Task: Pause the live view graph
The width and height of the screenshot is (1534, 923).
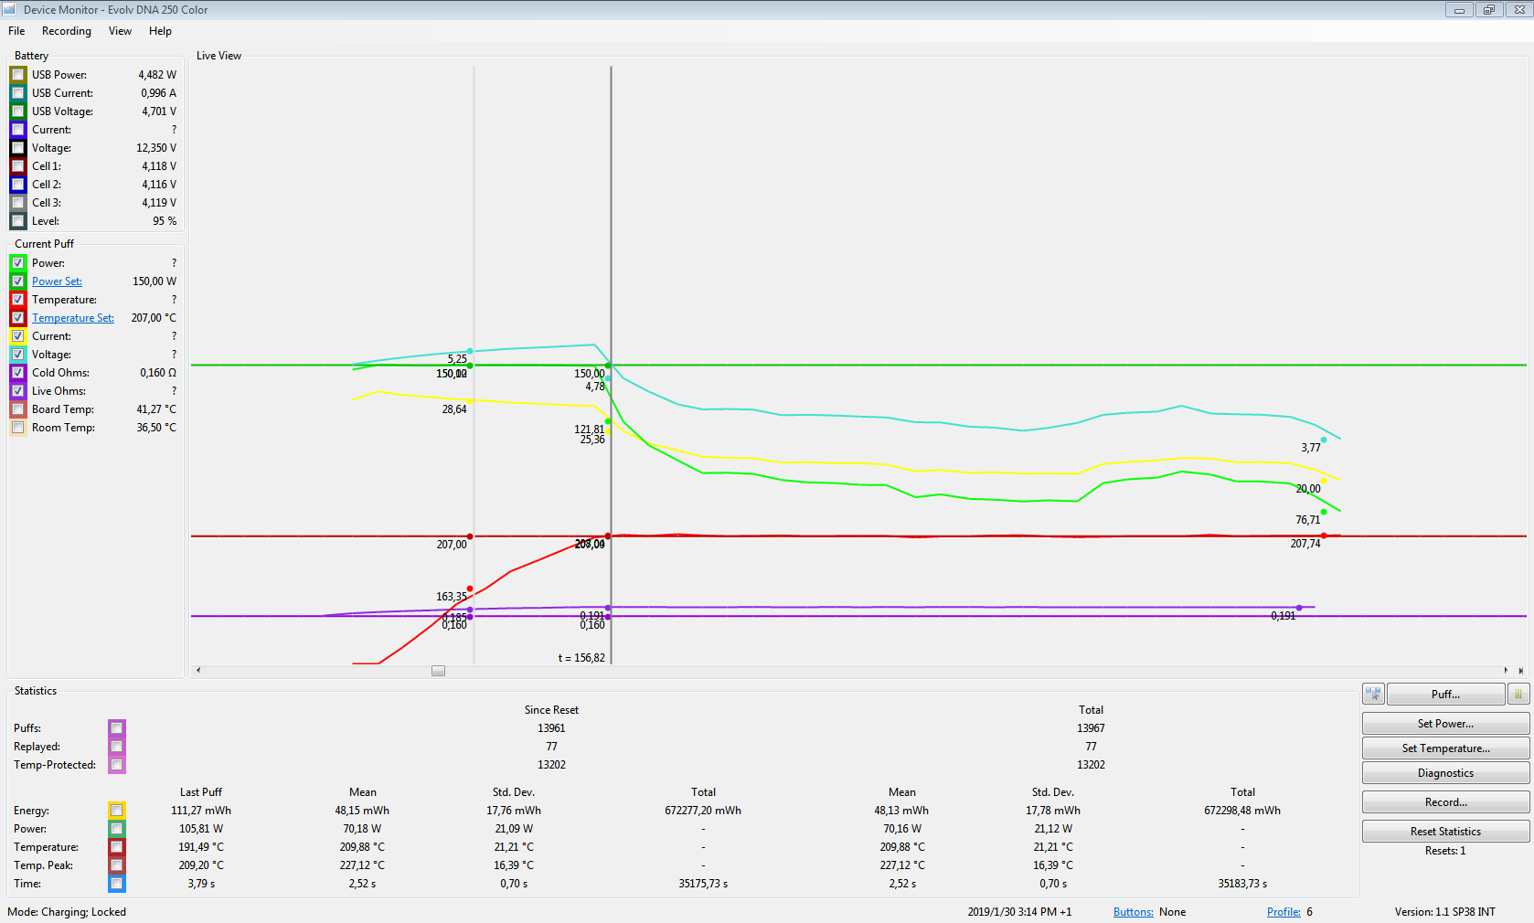Action: pyautogui.click(x=1518, y=695)
